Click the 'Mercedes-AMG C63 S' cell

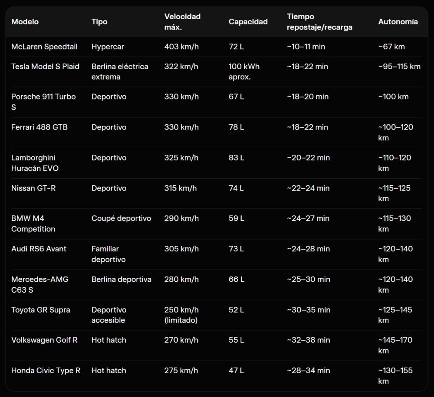(40, 285)
